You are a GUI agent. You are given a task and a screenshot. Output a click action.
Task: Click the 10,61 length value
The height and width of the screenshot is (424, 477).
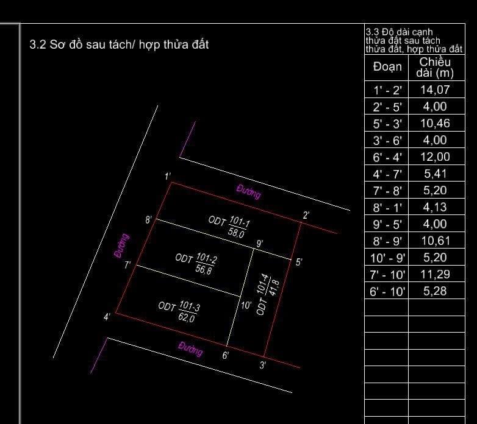coord(435,241)
